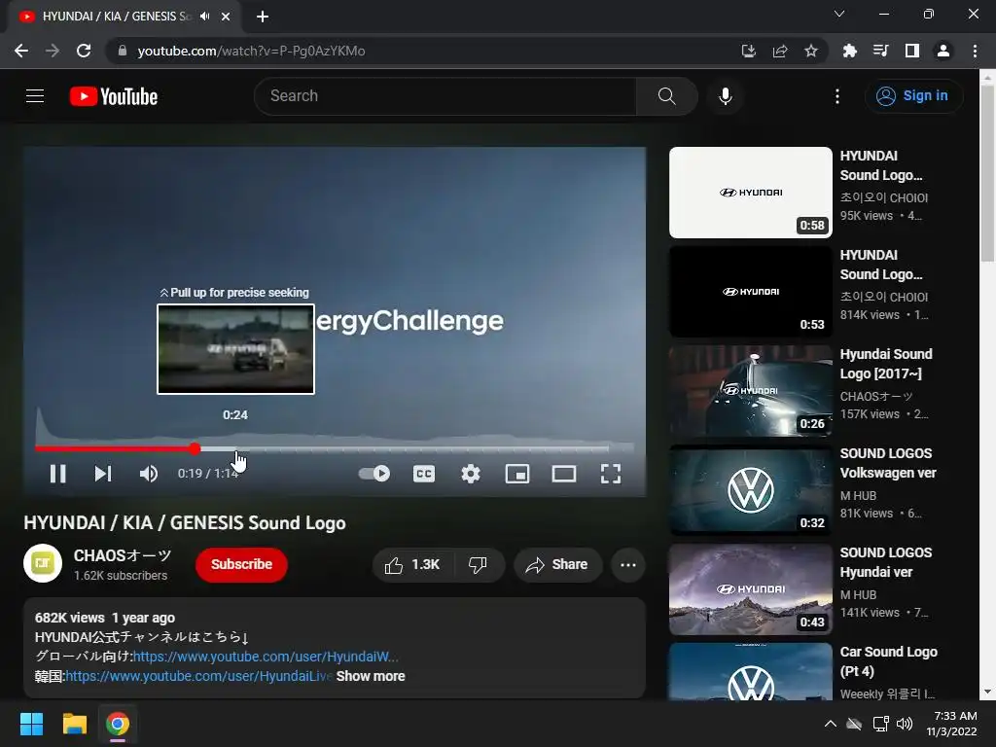The image size is (996, 747).
Task: Reload the YouTube page
Action: pyautogui.click(x=84, y=51)
